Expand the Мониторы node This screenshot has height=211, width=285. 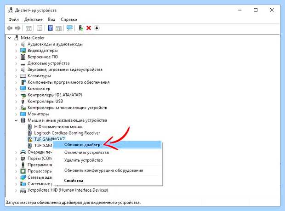[x=16, y=114]
